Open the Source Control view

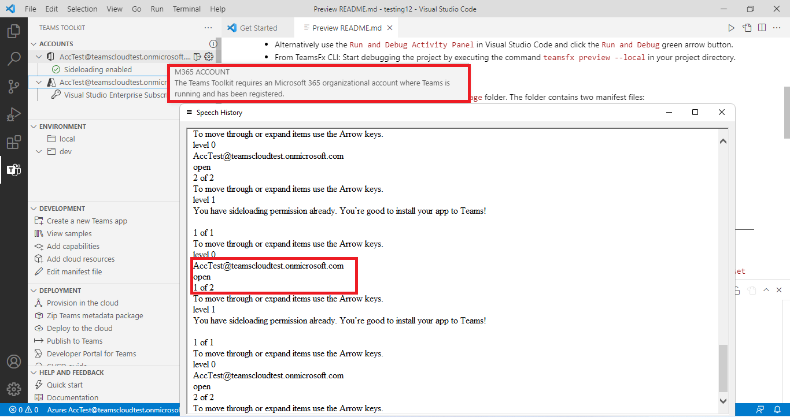click(14, 86)
